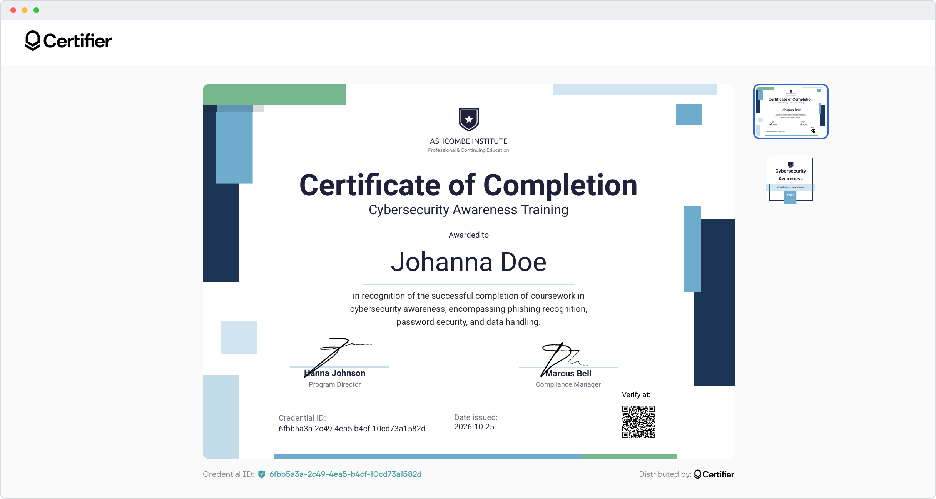Click the green maximize window button
This screenshot has width=936, height=499.
tap(36, 10)
